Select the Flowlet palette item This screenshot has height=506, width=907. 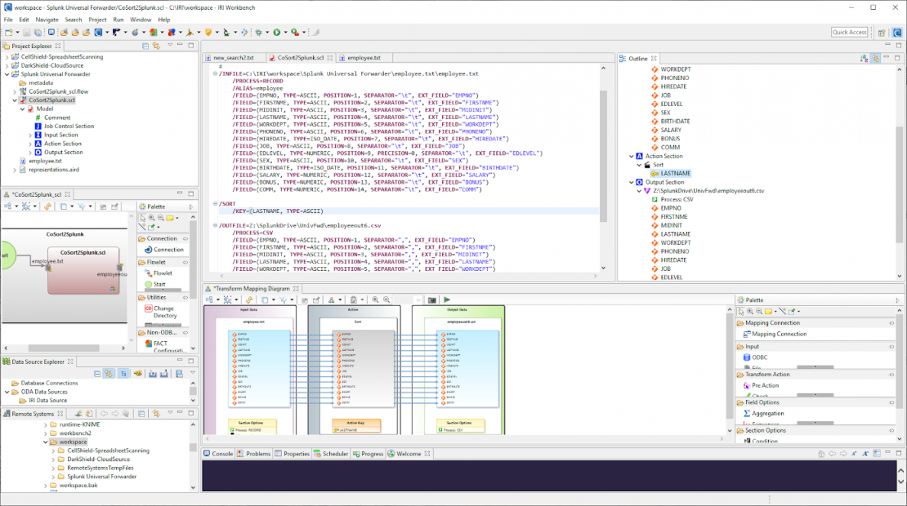[x=159, y=273]
